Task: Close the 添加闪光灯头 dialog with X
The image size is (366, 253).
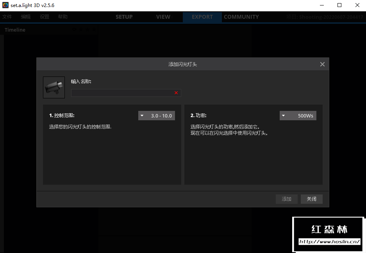Action: pos(322,64)
